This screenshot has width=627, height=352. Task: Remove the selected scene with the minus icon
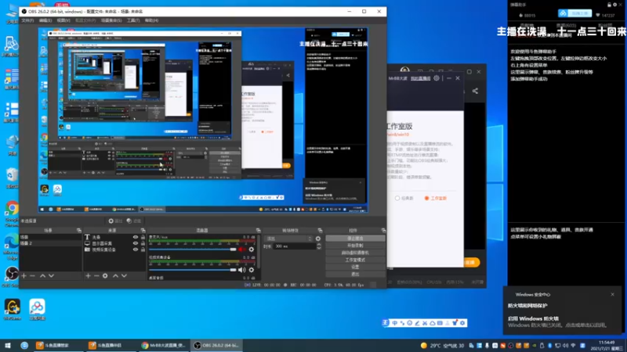[33, 276]
